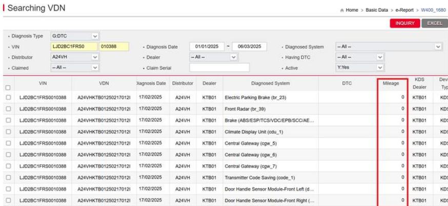Click the Claim Serial input field
Image resolution: width=448 pixels, height=206 pixels.
(x=219, y=68)
